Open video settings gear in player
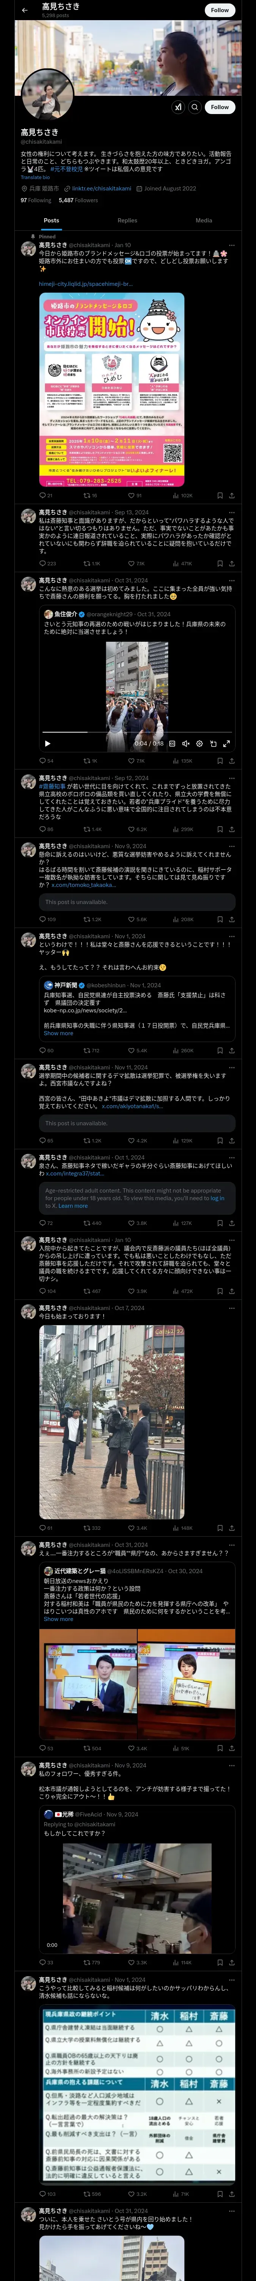The height and width of the screenshot is (2281, 256). click(199, 744)
